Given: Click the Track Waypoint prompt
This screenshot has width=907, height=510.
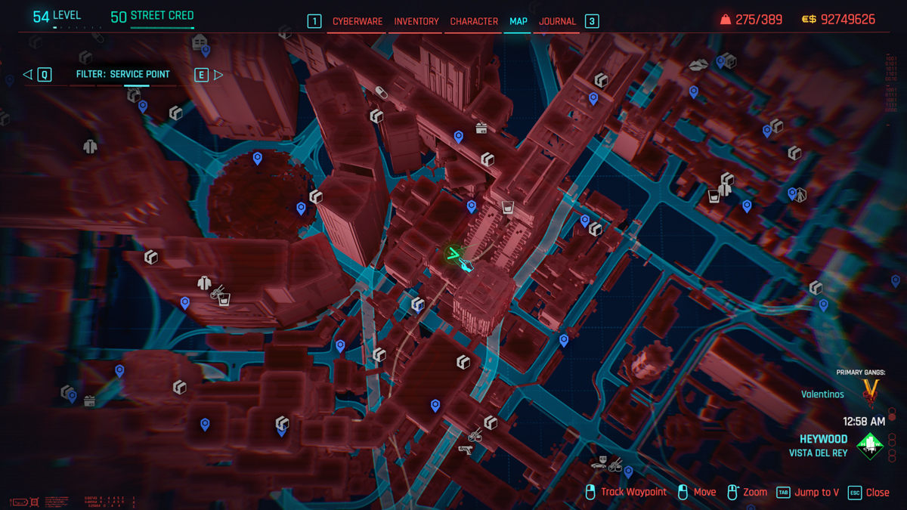Looking at the screenshot, I should pos(633,492).
